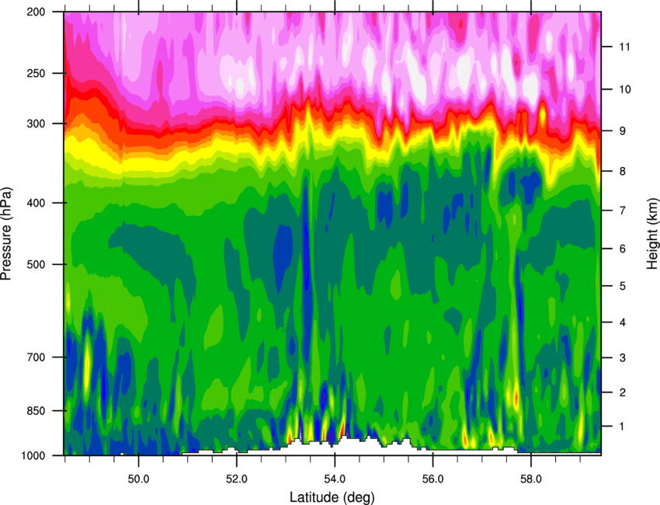Click the 700 pressure axis label

point(36,357)
